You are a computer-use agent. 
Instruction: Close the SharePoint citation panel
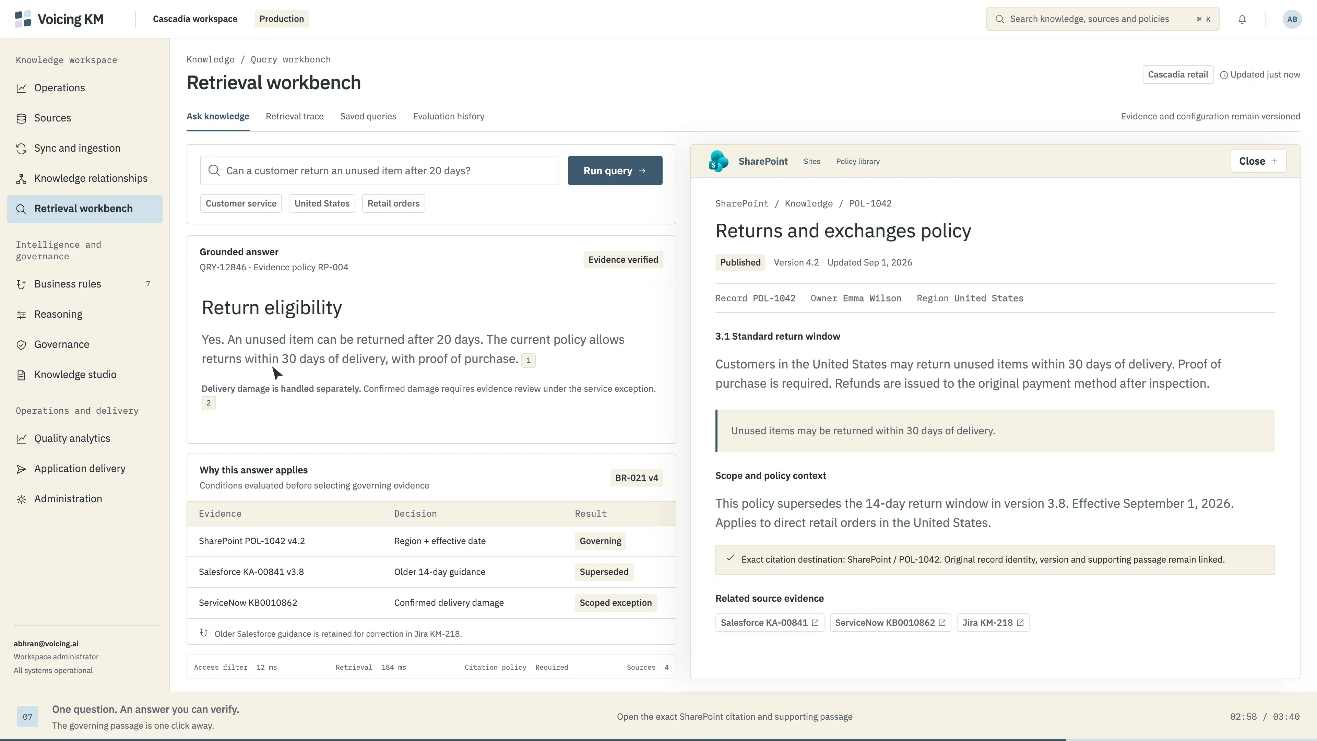(1258, 161)
